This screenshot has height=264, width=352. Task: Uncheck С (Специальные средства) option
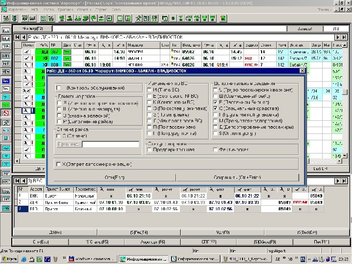[215, 108]
